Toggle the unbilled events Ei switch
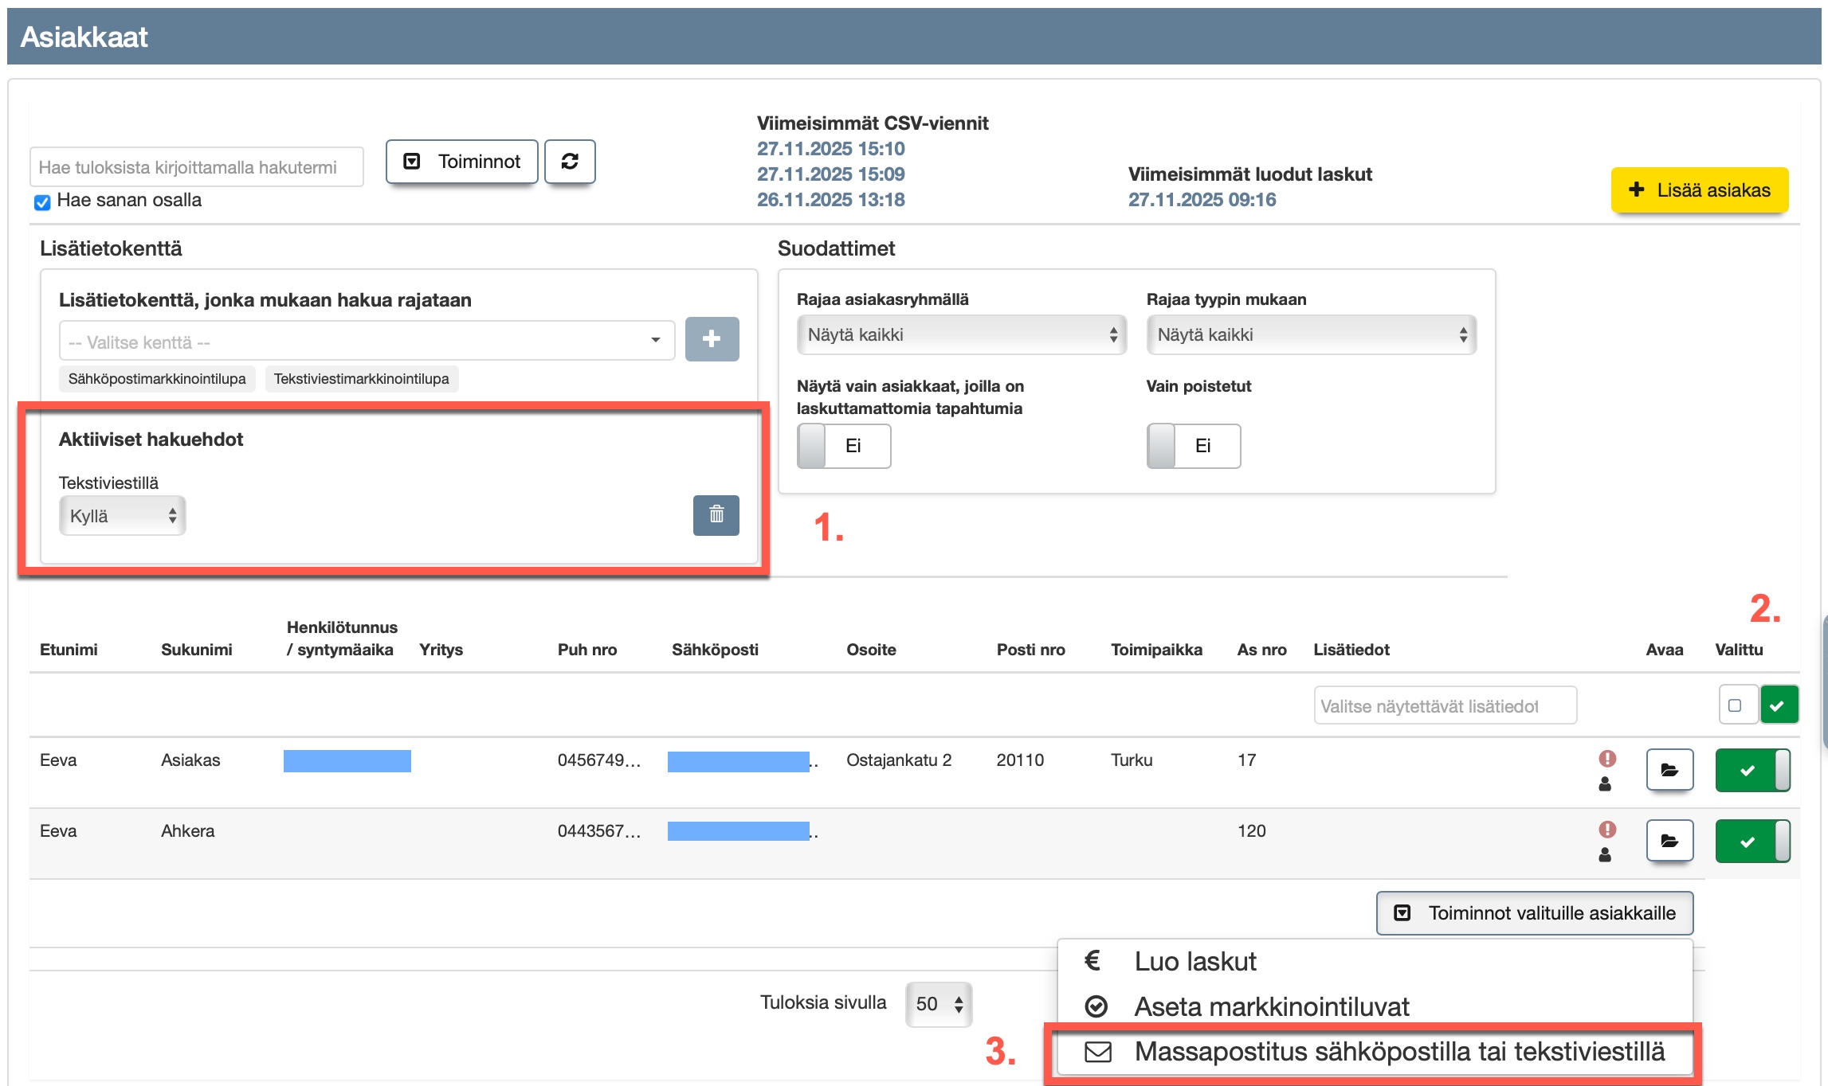 tap(843, 446)
